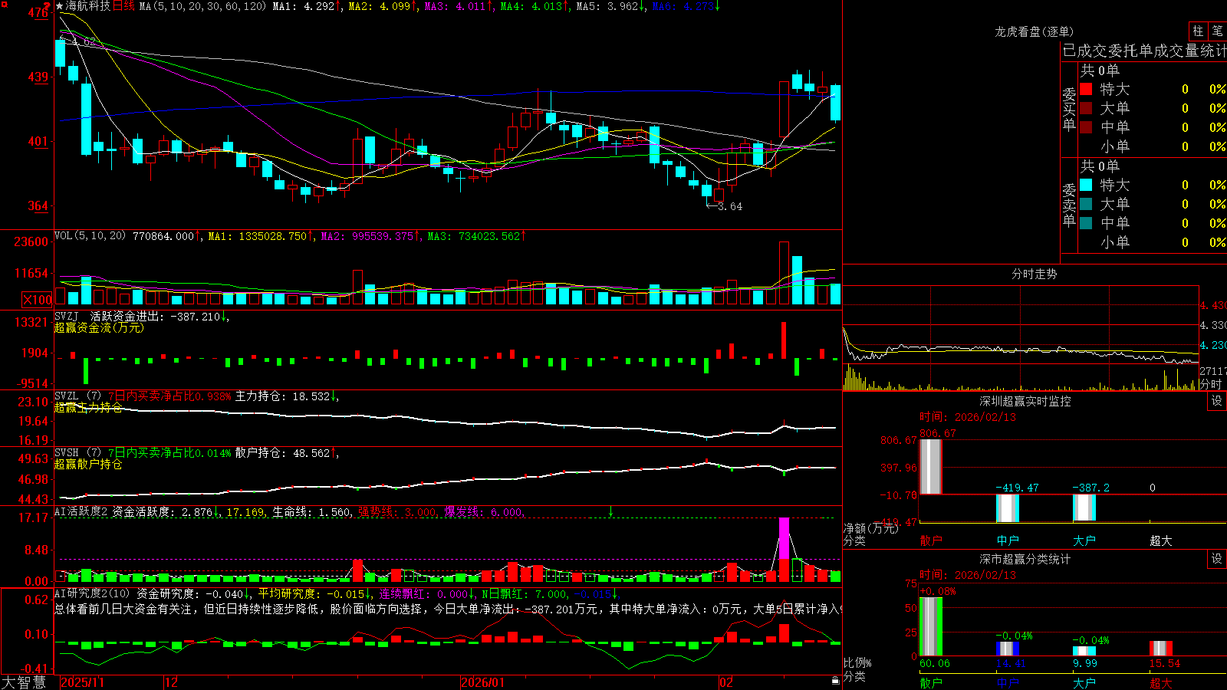Click the 散户 bar in 深圳超赢实时监控

pos(931,466)
